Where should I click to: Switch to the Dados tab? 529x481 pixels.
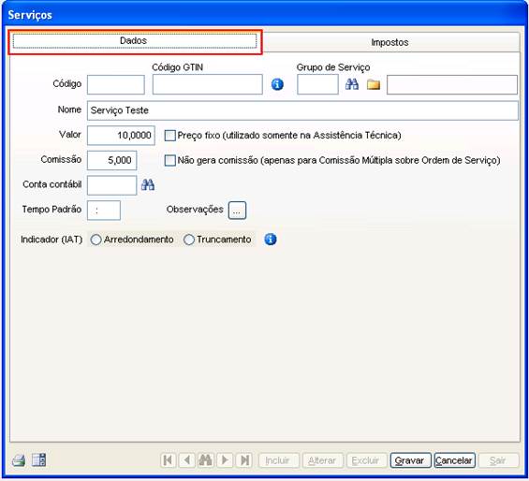click(x=135, y=41)
